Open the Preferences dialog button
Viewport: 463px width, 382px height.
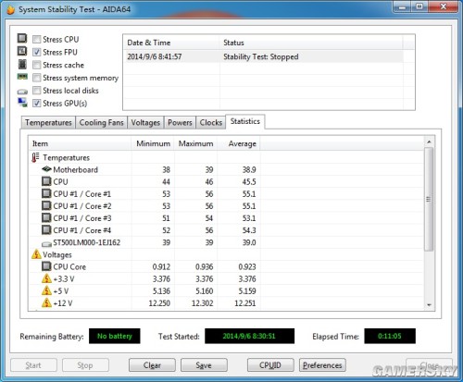[322, 365]
